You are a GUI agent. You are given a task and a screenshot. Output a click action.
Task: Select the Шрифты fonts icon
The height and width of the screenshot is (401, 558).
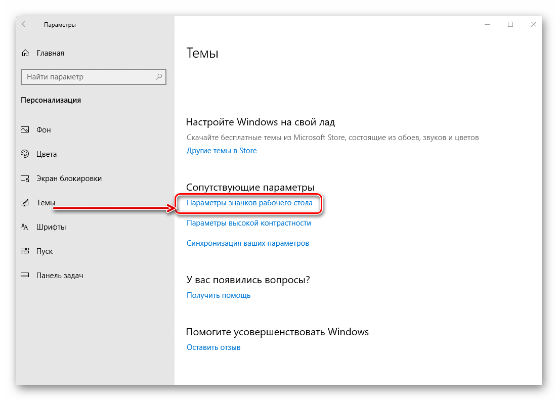point(25,227)
